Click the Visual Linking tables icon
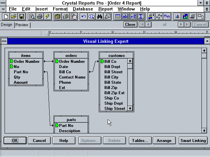The image size is (210, 157). [167, 17]
